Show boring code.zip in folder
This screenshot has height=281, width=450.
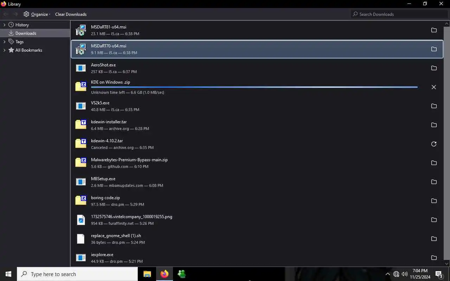pyautogui.click(x=434, y=201)
